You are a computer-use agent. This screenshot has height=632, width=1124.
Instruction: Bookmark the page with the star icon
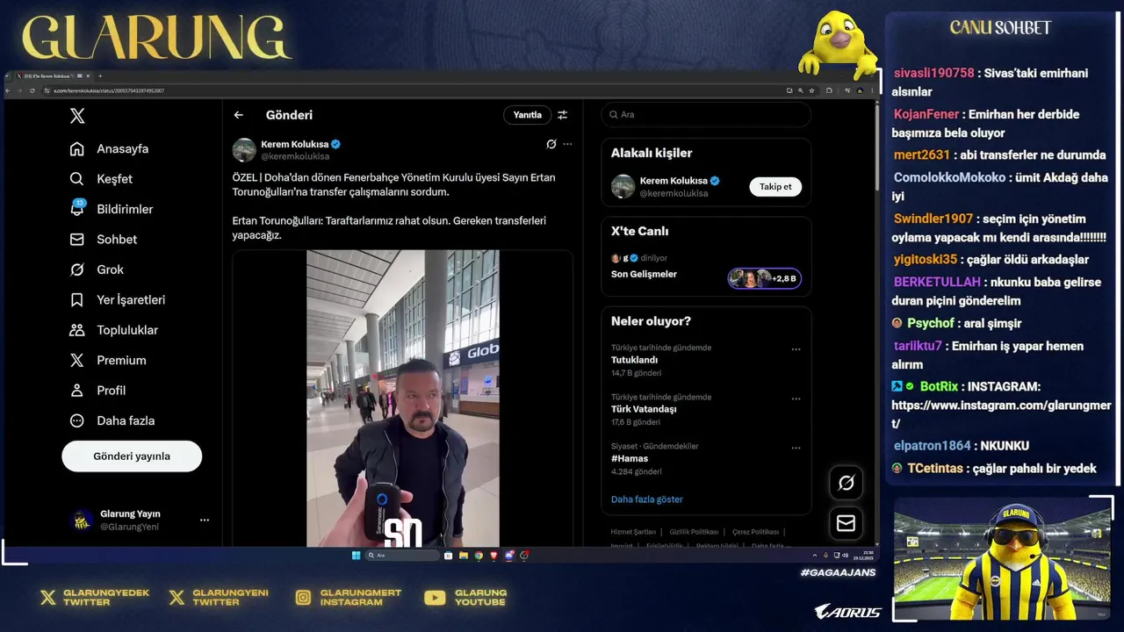811,90
